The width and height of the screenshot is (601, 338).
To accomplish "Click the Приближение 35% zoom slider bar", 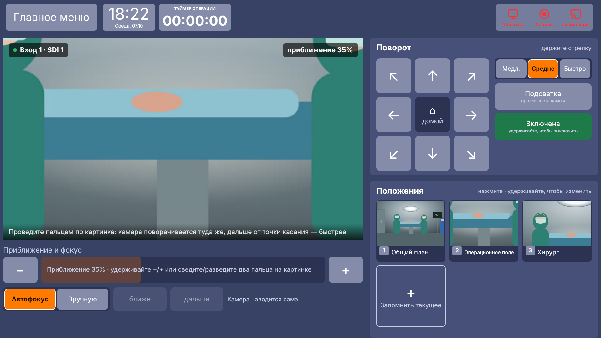I will click(x=183, y=270).
